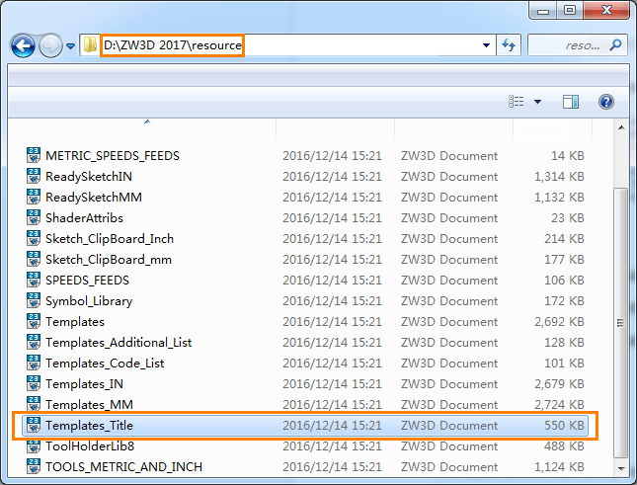Change view using the view mode icon
This screenshot has width=637, height=485.
516,102
